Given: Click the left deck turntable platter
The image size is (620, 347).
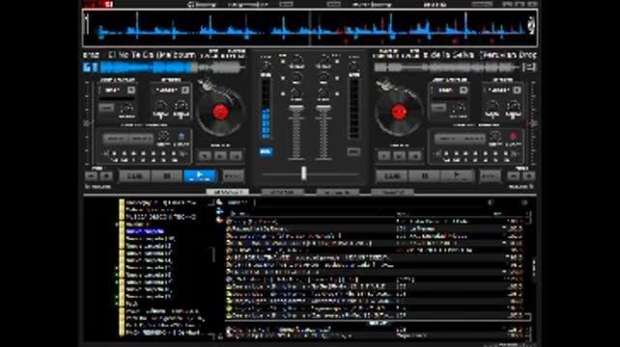Looking at the screenshot, I should [220, 113].
